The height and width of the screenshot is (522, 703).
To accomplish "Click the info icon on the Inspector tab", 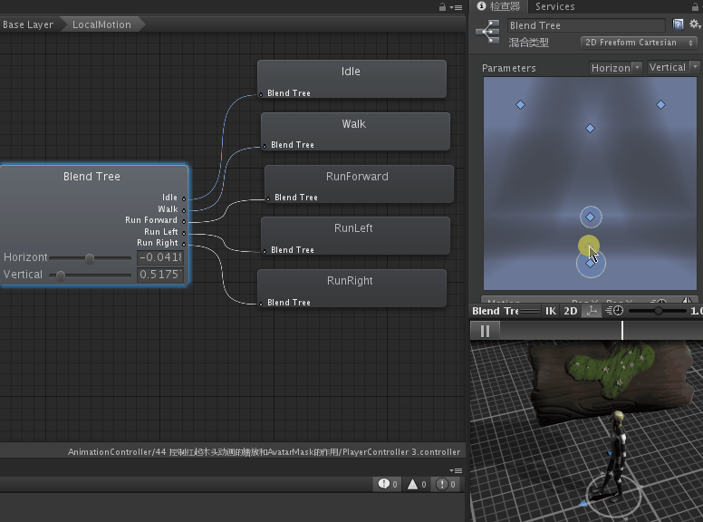I will click(x=481, y=5).
